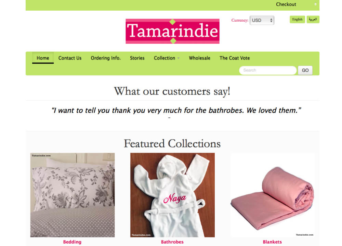Click the Collection menu caret arrow

[179, 58]
